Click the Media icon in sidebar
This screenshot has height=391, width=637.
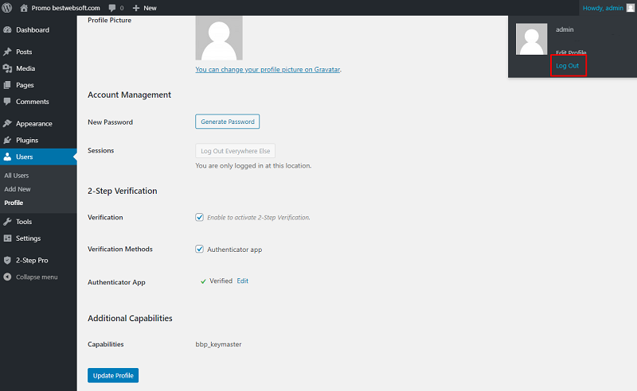[x=7, y=68]
